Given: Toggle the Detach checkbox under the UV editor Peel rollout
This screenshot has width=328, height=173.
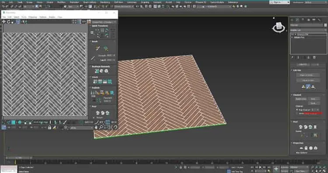Looking at the screenshot, I should (x=94, y=118).
